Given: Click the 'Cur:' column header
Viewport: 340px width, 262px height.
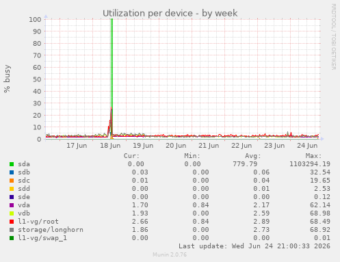Looking at the screenshot, I should point(131,156).
